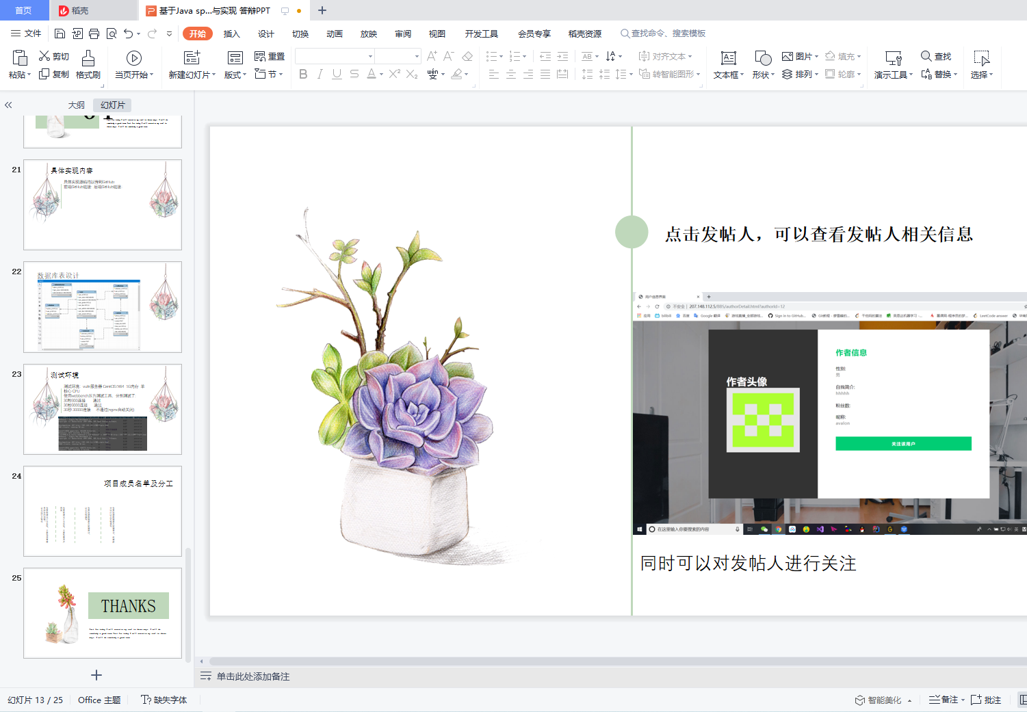Click the Undo arrow icon

click(128, 34)
